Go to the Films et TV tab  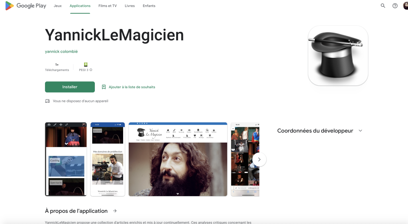(x=108, y=6)
